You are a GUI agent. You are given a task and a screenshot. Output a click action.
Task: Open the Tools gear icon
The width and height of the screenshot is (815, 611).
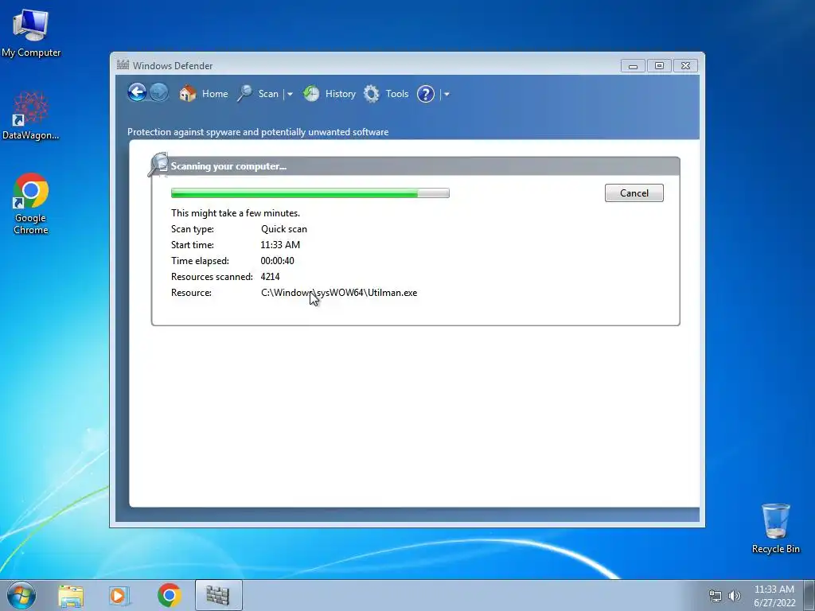(371, 94)
